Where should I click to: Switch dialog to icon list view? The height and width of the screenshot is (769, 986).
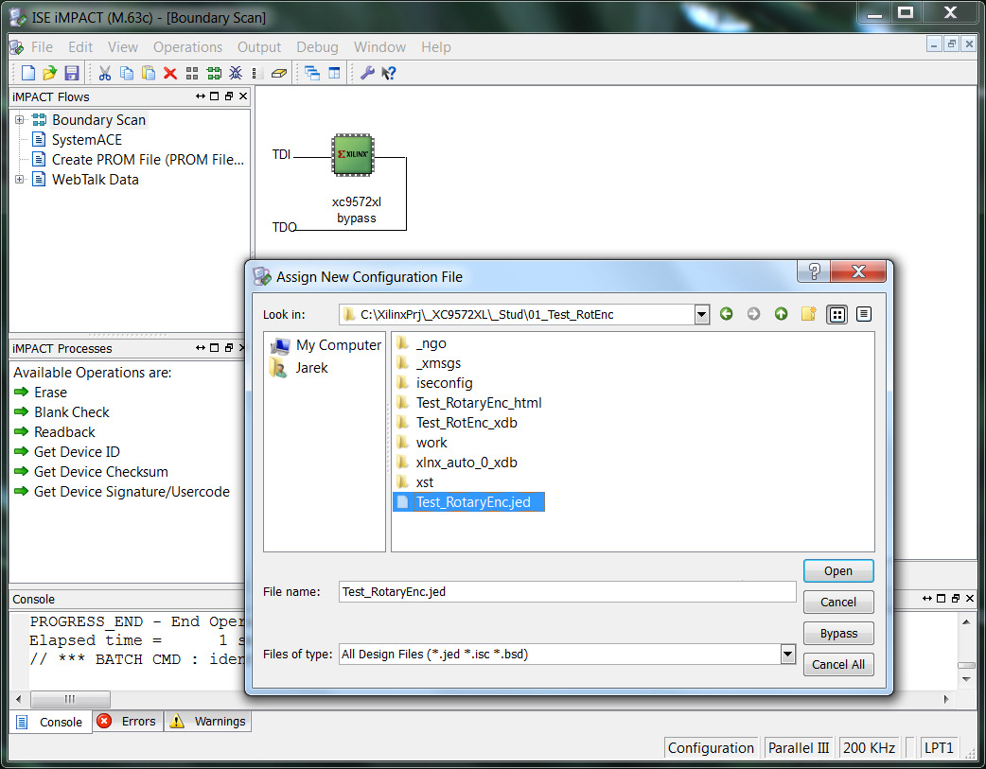coord(837,314)
